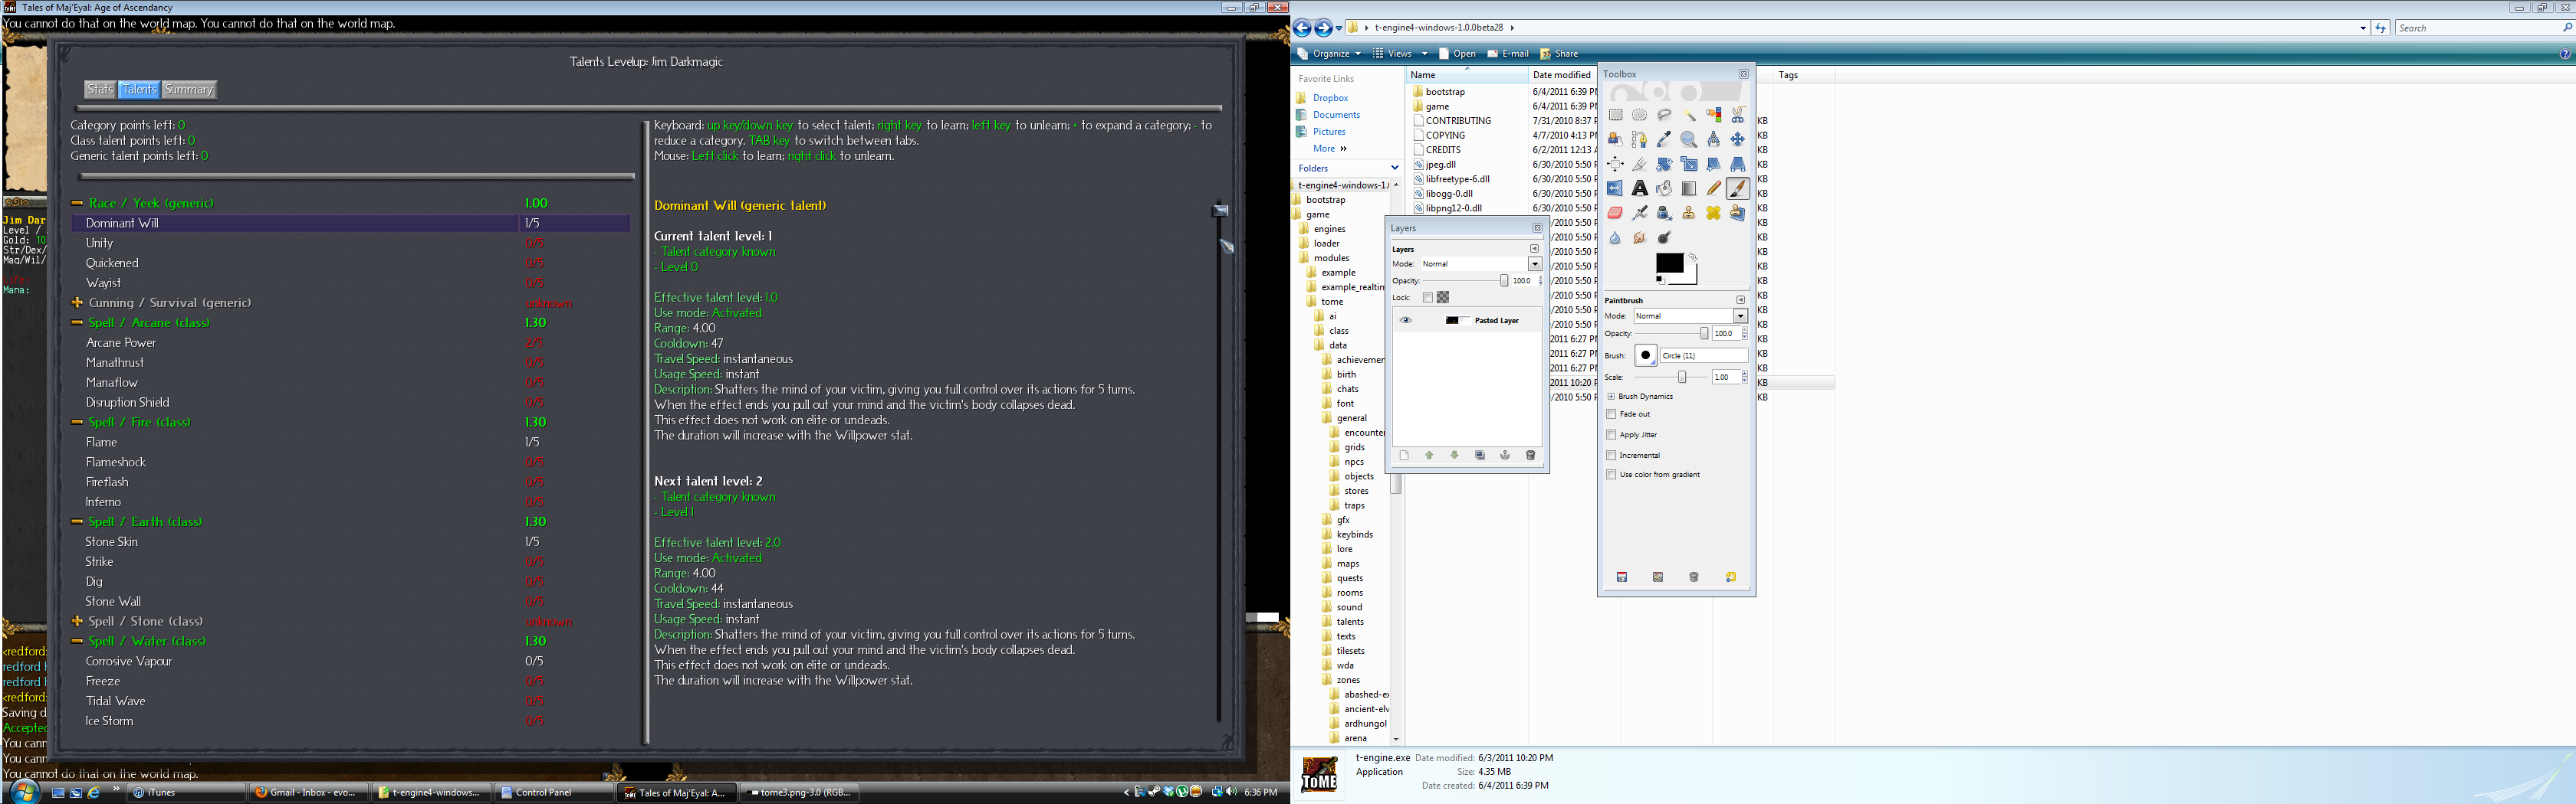Viewport: 2576px width, 804px height.
Task: Select the Heal bandage tool
Action: pyautogui.click(x=1714, y=213)
